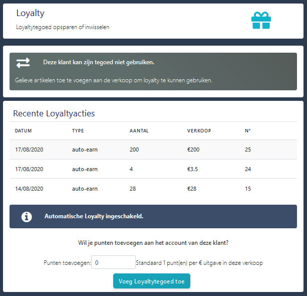Click the Loyalty heading title

pyautogui.click(x=31, y=14)
